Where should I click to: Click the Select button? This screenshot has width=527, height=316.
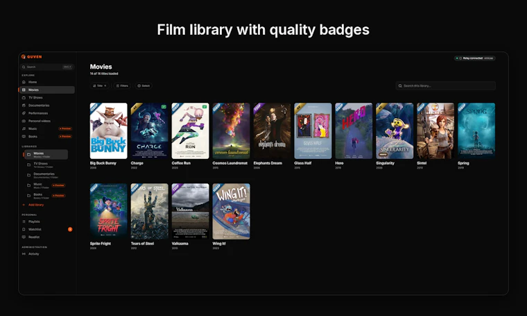(x=144, y=86)
